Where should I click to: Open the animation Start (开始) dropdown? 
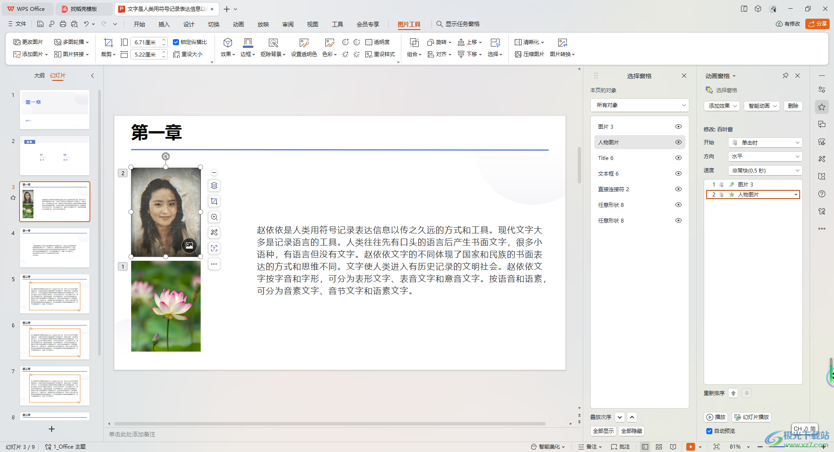(765, 143)
